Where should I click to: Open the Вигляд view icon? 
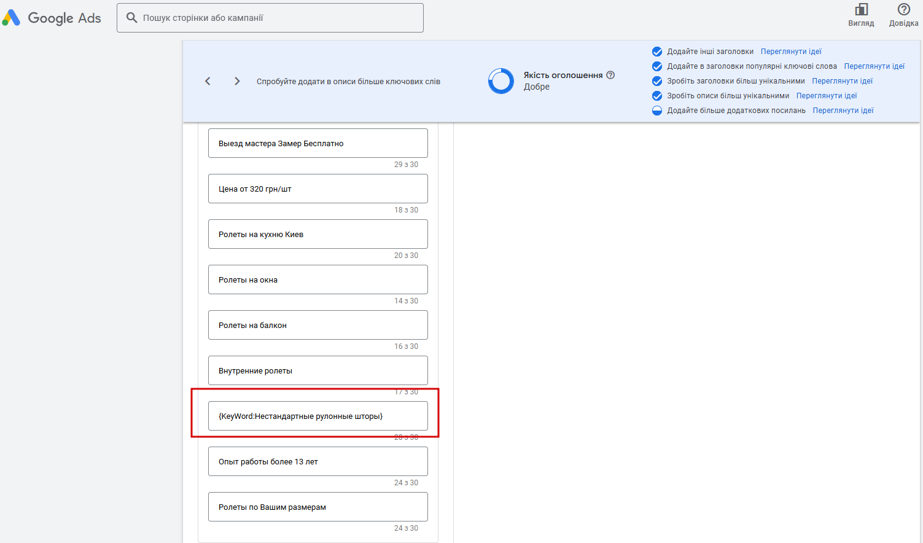click(x=861, y=9)
